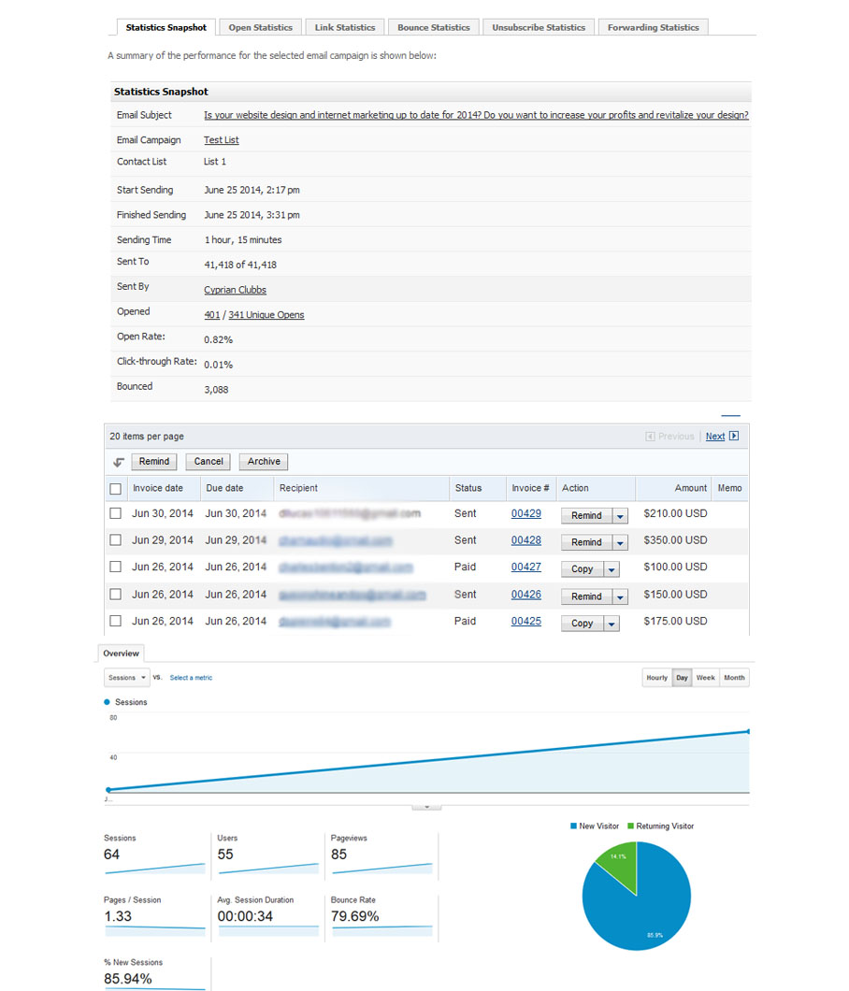Check the box for invoice 00429
This screenshot has height=991, width=849.
click(x=116, y=513)
